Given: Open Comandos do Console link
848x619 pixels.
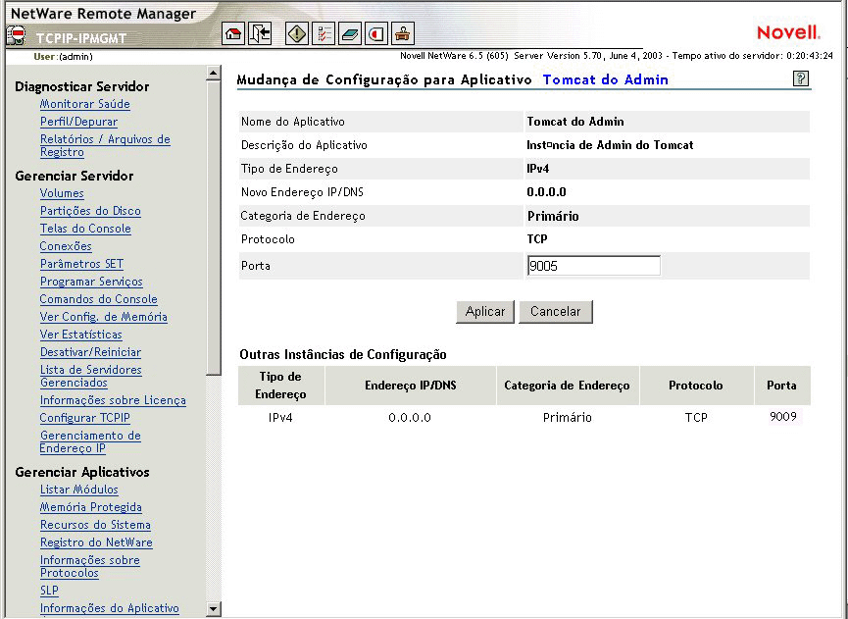Looking at the screenshot, I should (98, 299).
